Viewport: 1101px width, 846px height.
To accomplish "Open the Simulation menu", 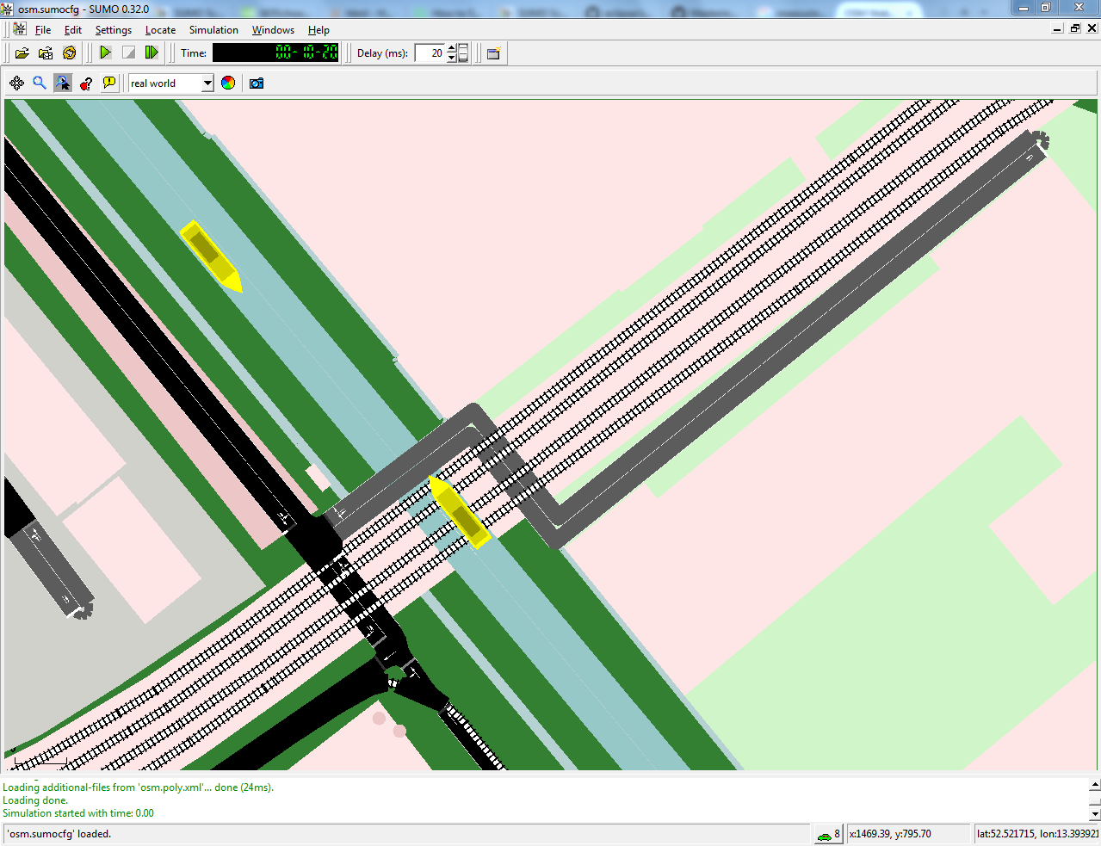I will (x=213, y=30).
